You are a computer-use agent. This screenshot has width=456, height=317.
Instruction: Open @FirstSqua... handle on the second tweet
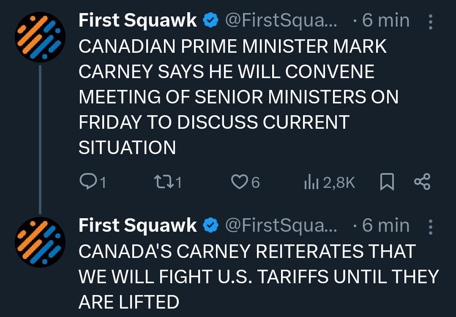(281, 226)
